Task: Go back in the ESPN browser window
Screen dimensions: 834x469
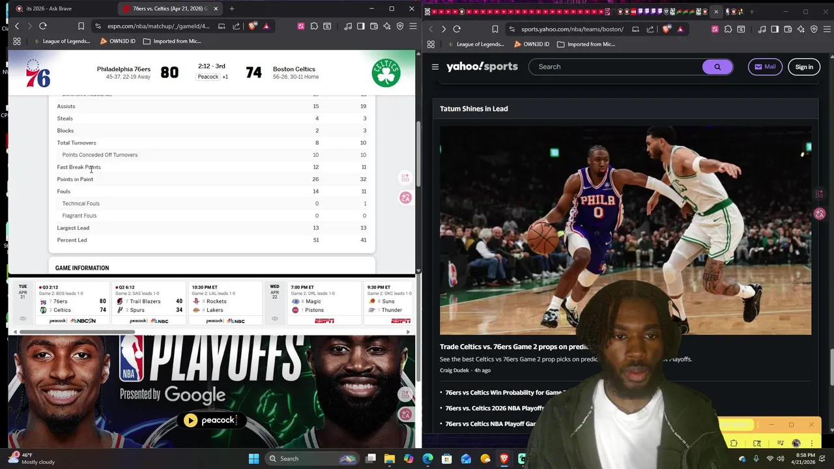Action: 17,26
